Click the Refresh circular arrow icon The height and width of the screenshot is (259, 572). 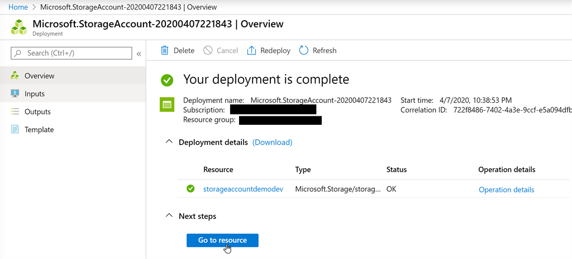pyautogui.click(x=303, y=50)
